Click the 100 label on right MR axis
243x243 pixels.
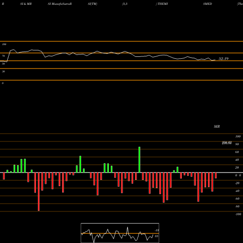(x=238, y=137)
